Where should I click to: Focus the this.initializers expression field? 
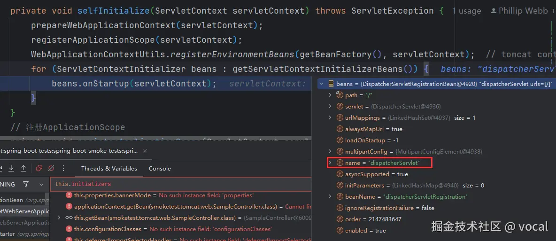coord(180,184)
